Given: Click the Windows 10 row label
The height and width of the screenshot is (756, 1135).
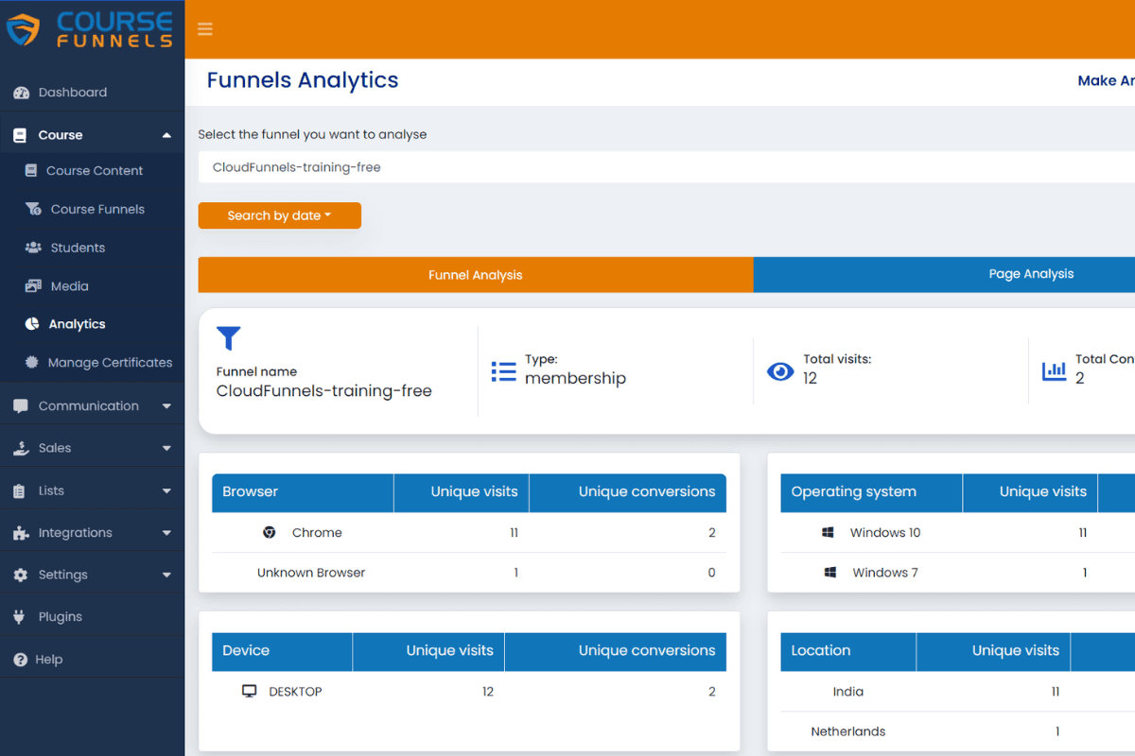Looking at the screenshot, I should (885, 533).
